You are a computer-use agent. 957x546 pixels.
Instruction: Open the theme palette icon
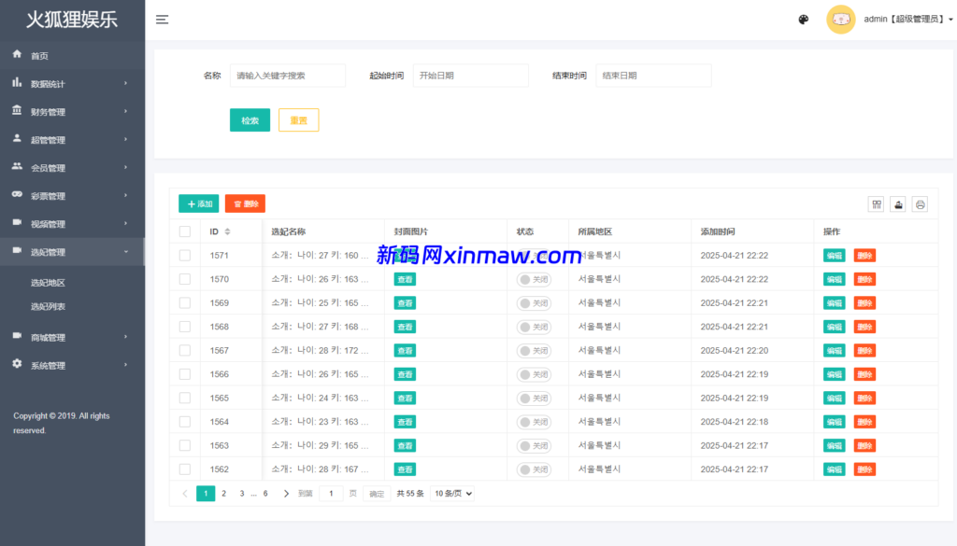coord(803,20)
